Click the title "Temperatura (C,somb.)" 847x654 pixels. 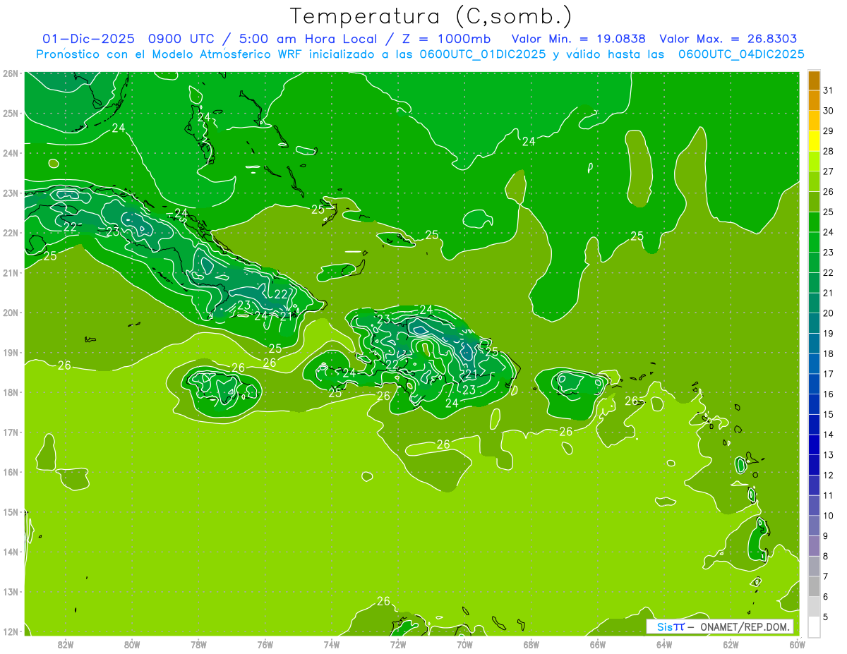[x=431, y=17]
